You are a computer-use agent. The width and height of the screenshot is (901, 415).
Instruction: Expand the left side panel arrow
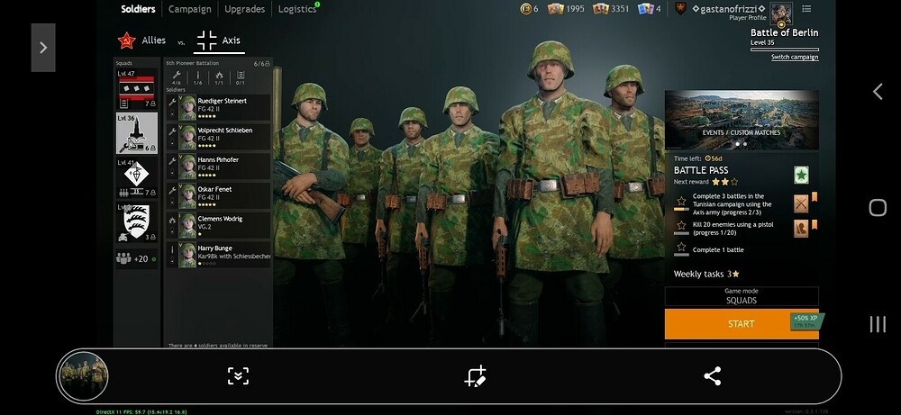click(43, 48)
